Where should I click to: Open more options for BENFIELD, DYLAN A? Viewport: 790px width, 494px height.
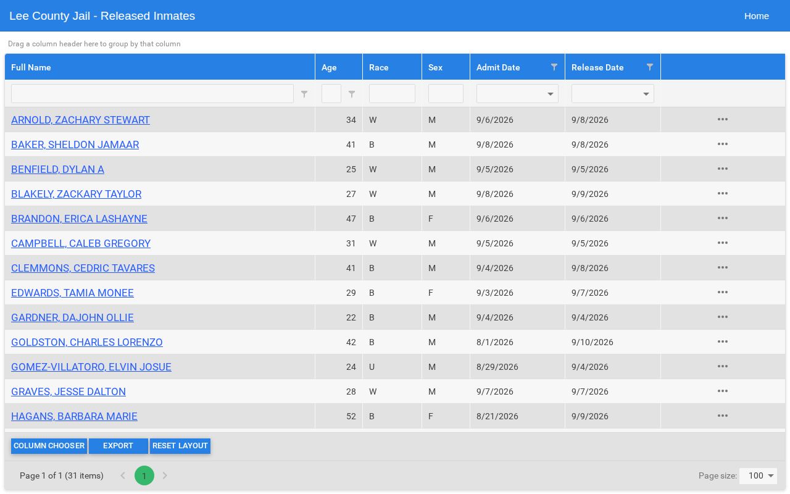click(723, 169)
